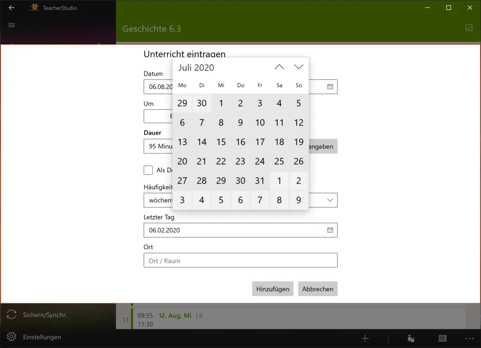Select day 12 in the calendar
The image size is (481, 348).
tap(299, 123)
